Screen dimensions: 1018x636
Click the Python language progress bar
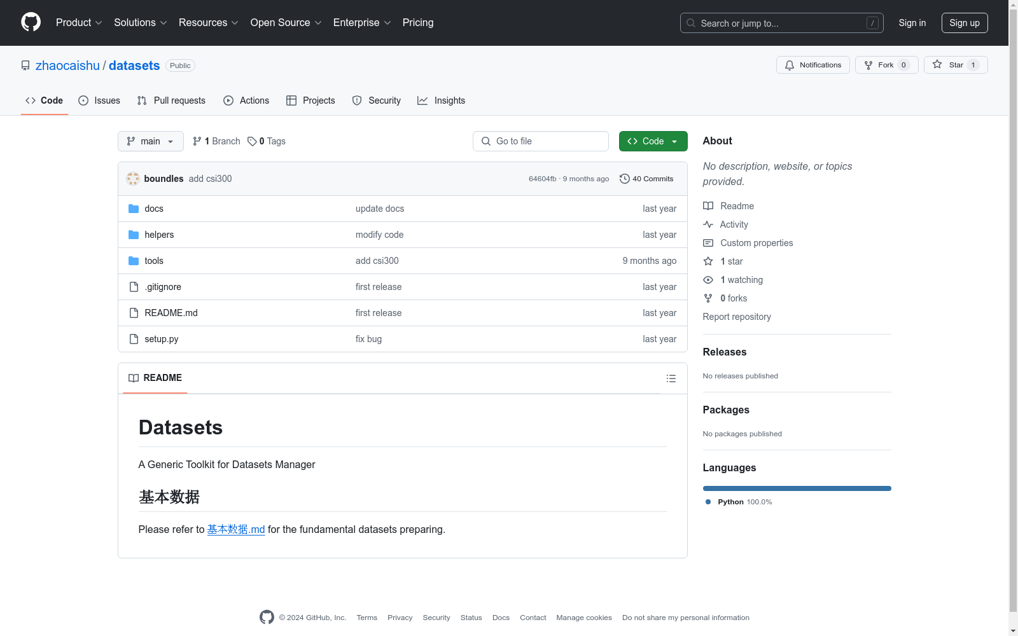pos(797,488)
